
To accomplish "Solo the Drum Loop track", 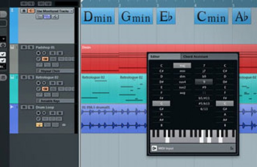I will 31,107.
